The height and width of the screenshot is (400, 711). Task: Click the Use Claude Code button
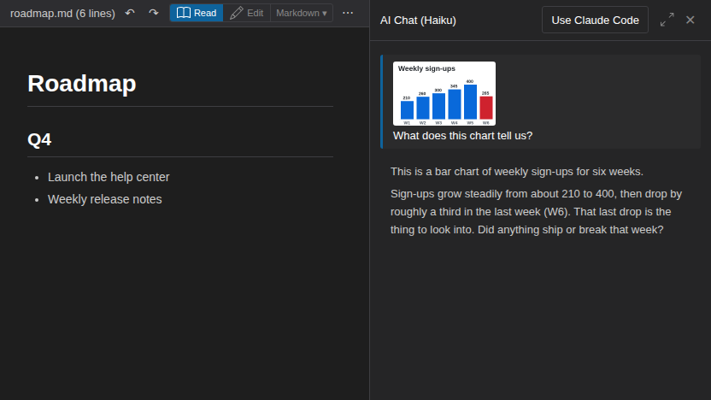595,20
